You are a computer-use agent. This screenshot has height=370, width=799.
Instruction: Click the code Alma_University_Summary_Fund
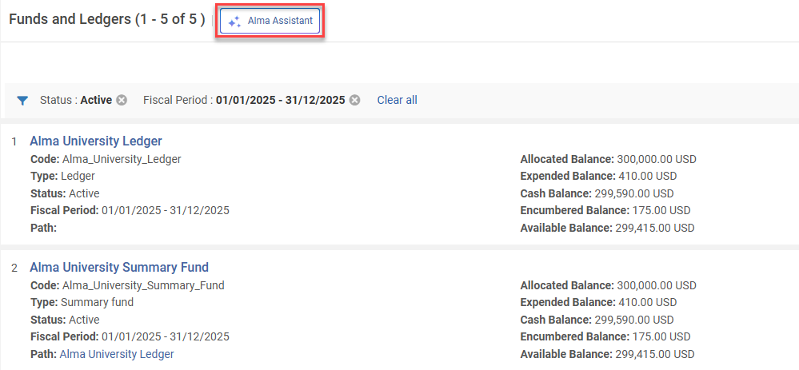[142, 285]
